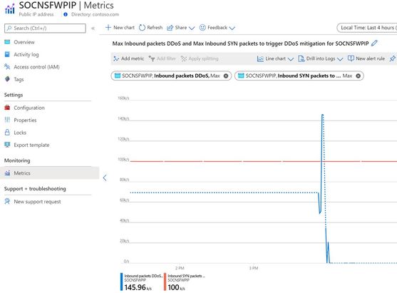397x293 pixels.
Task: Collapse the sidebar with double-chevron icon
Action: [93, 28]
